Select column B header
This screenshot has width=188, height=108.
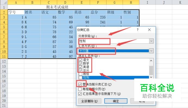32,2
